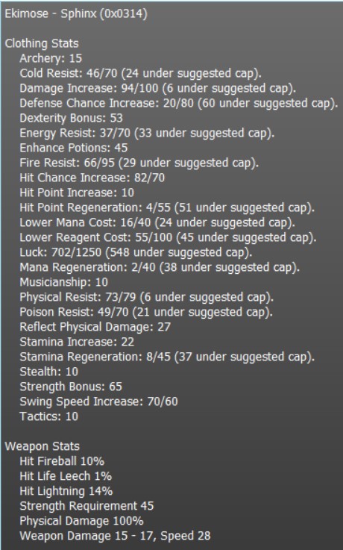Select Hit Chance Increase 82/70 line
The height and width of the screenshot is (550, 343).
click(92, 178)
